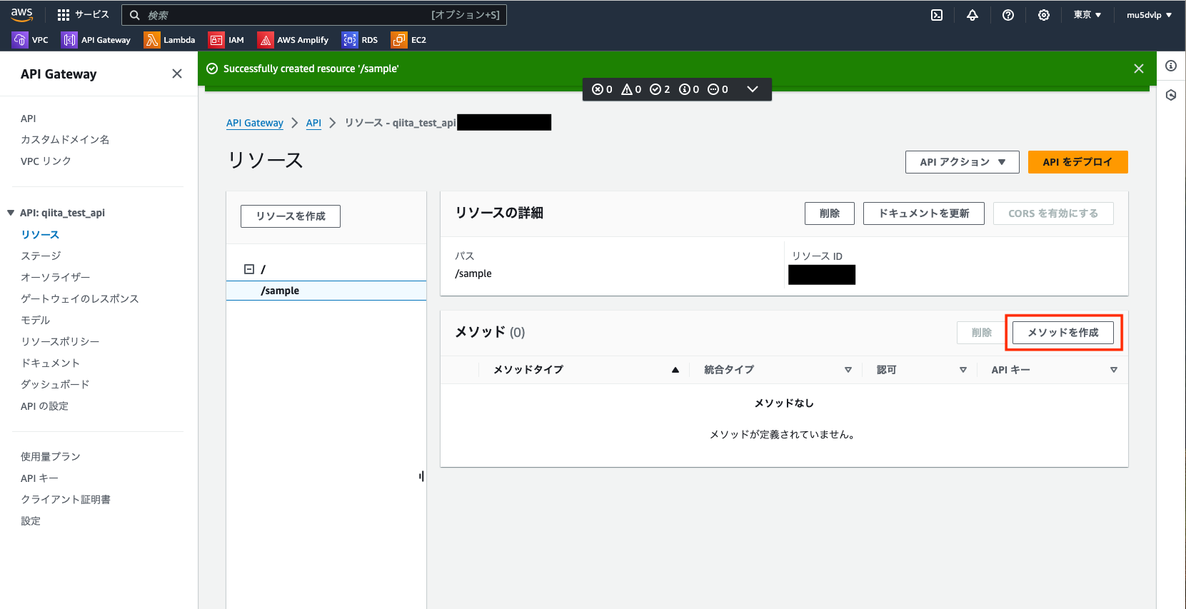The image size is (1186, 609).
Task: Click the success count indicator showing 2
Action: coord(660,89)
